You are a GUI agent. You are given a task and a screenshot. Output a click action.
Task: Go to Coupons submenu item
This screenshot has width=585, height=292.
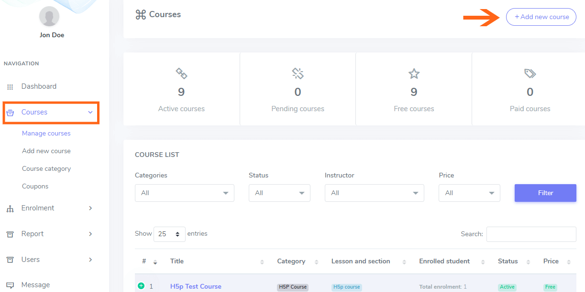pyautogui.click(x=35, y=187)
